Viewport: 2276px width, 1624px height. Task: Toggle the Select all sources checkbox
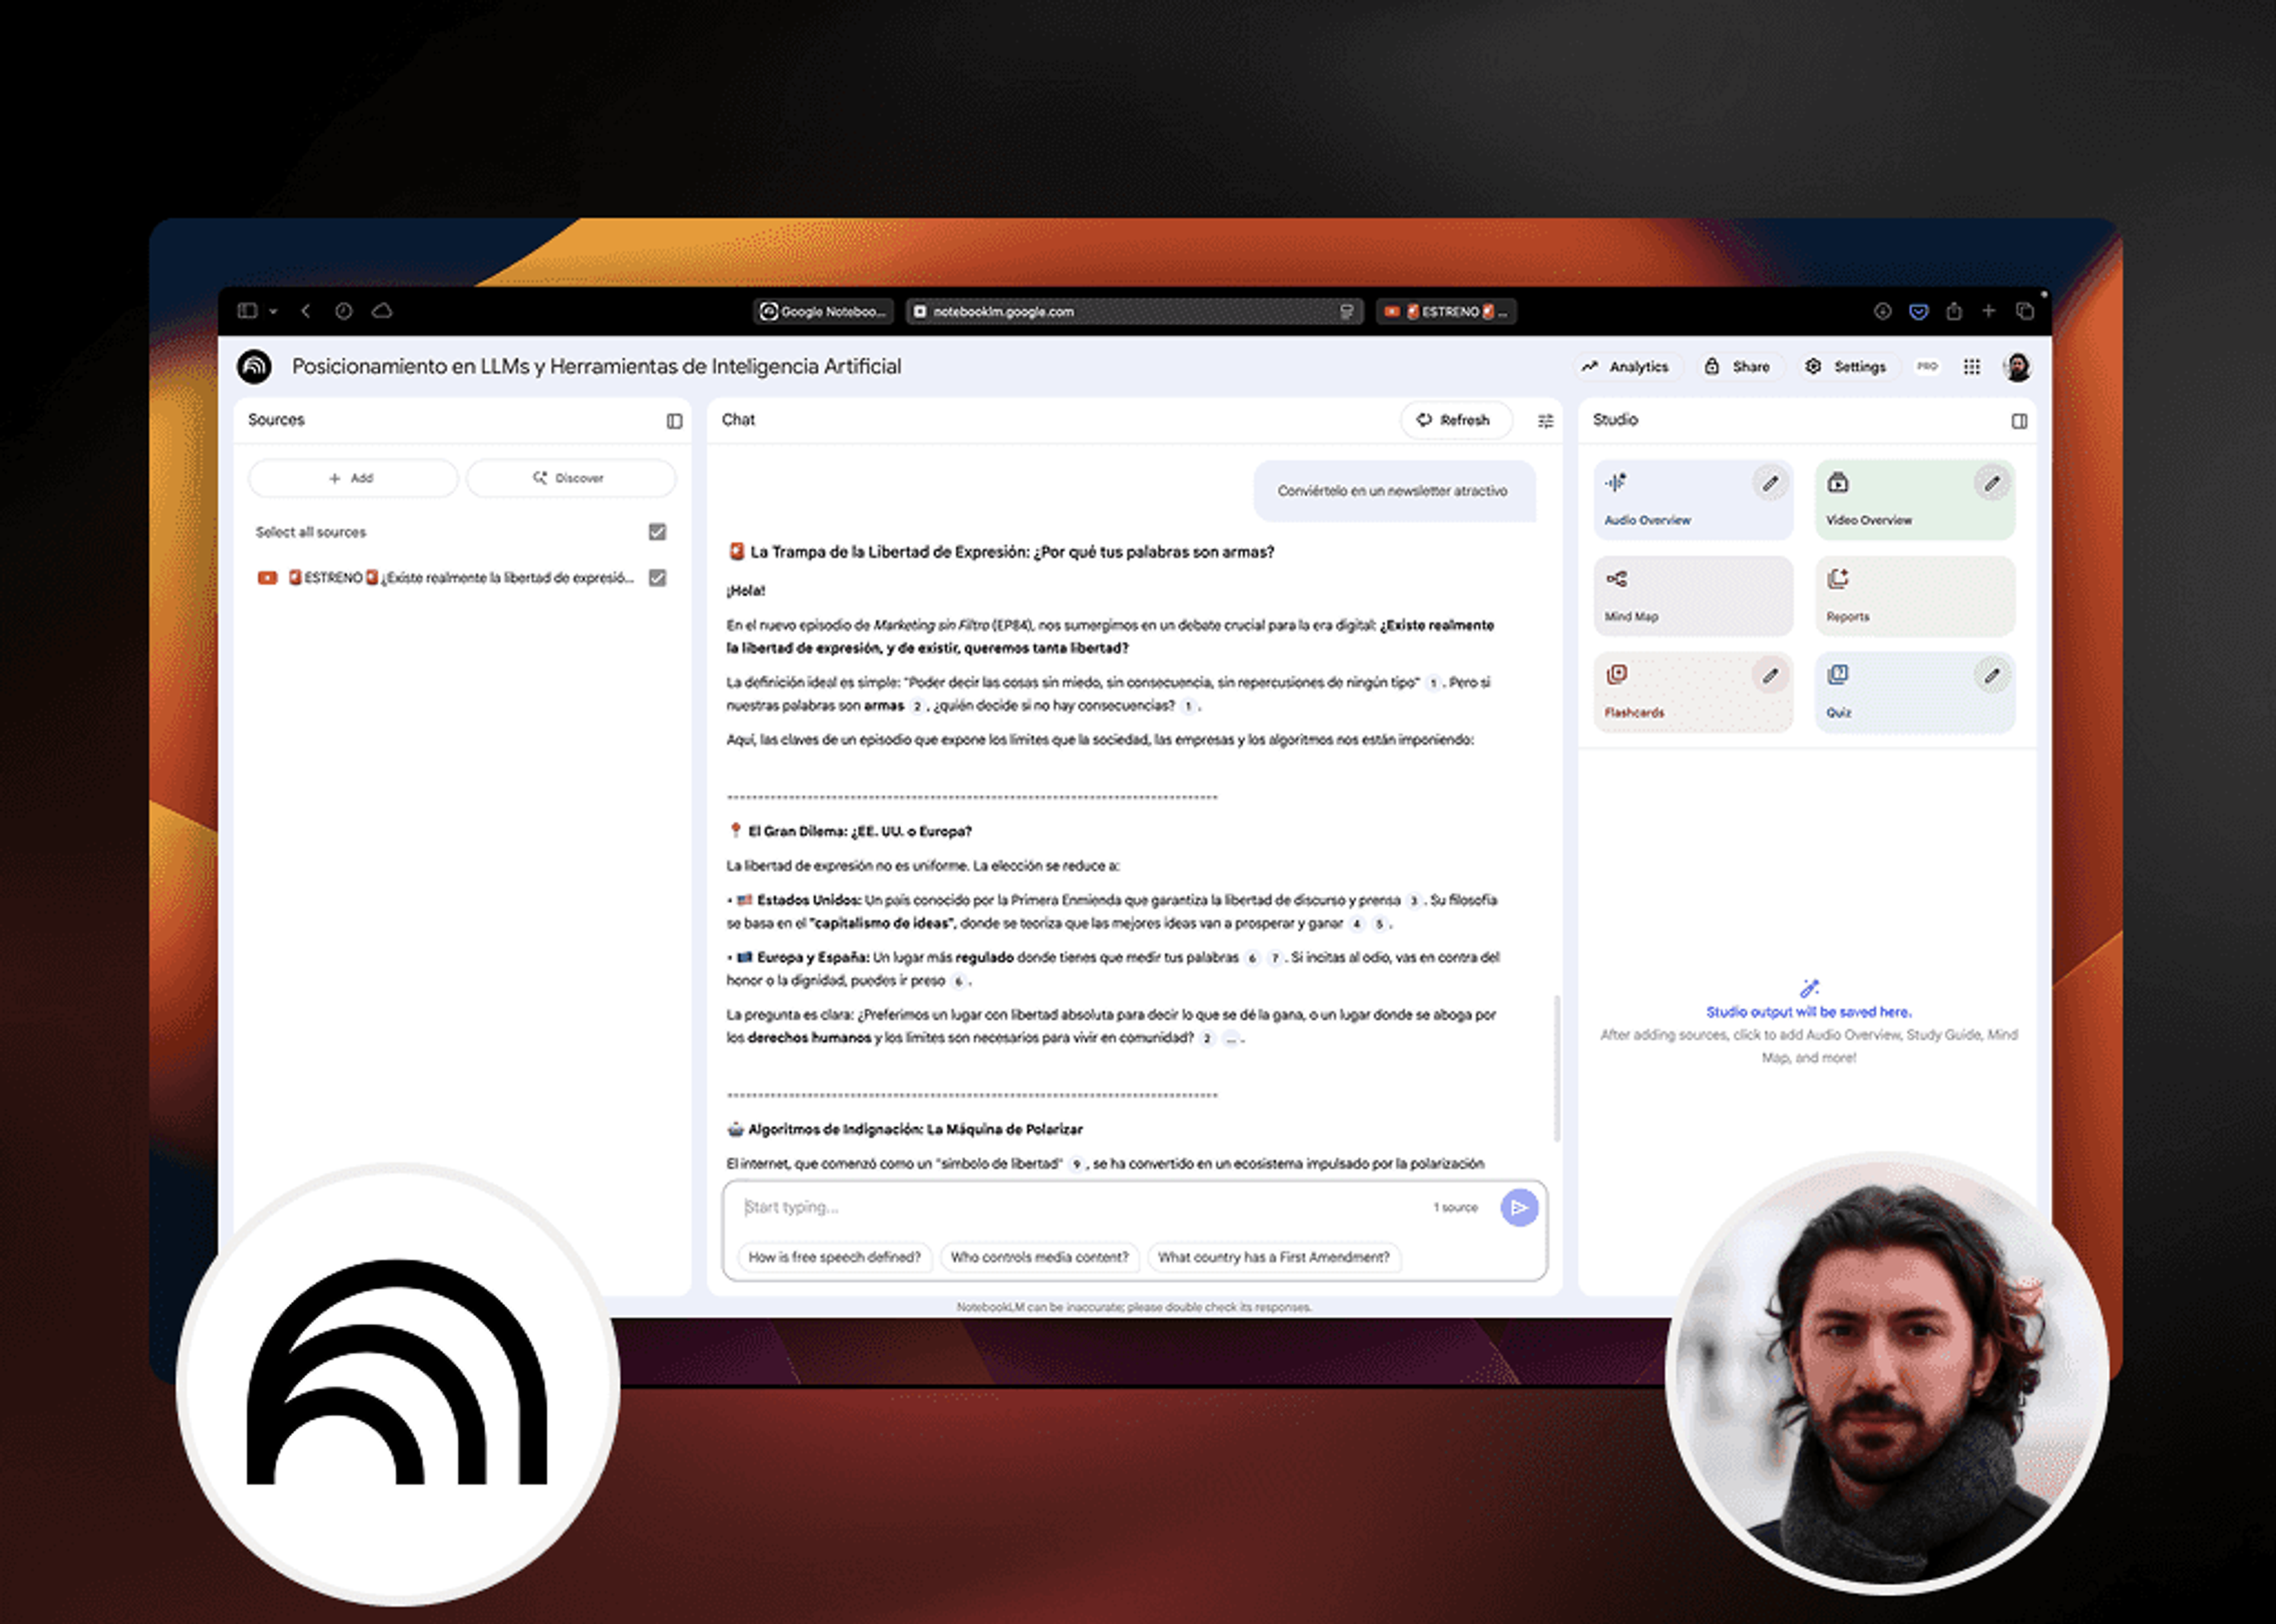tap(657, 532)
